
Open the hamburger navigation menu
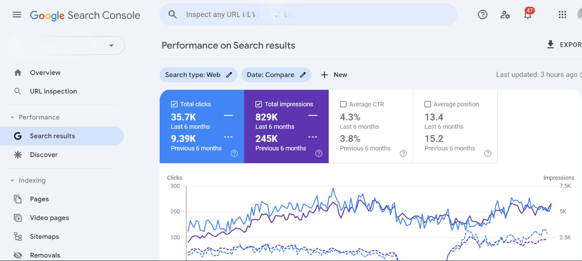pyautogui.click(x=17, y=15)
